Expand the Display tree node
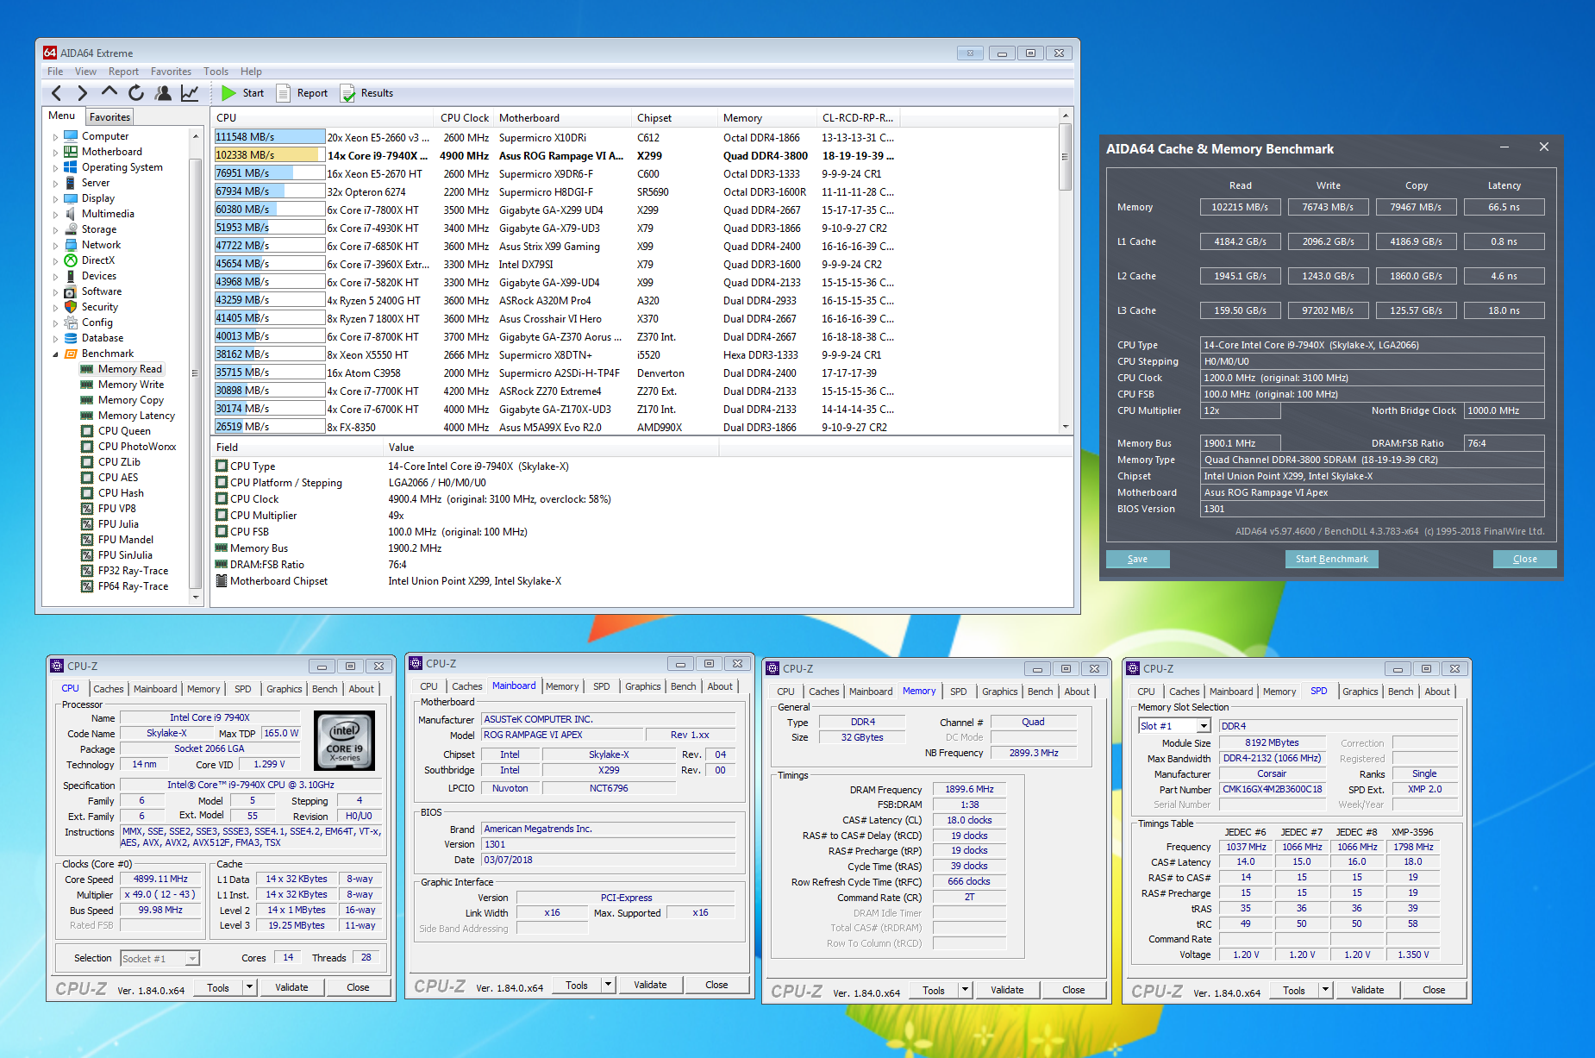1595x1058 pixels. tap(56, 199)
